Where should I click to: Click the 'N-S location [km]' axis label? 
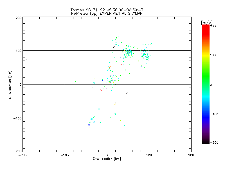[10, 84]
